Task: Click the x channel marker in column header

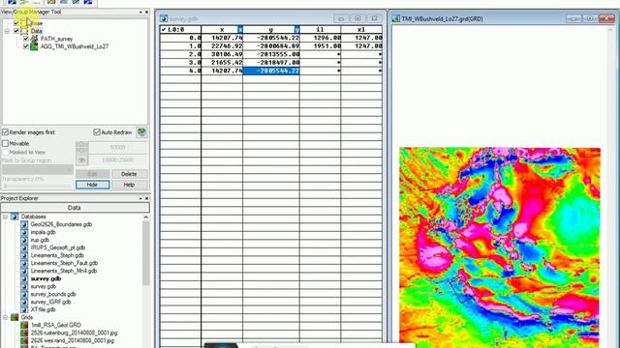Action: [240, 29]
